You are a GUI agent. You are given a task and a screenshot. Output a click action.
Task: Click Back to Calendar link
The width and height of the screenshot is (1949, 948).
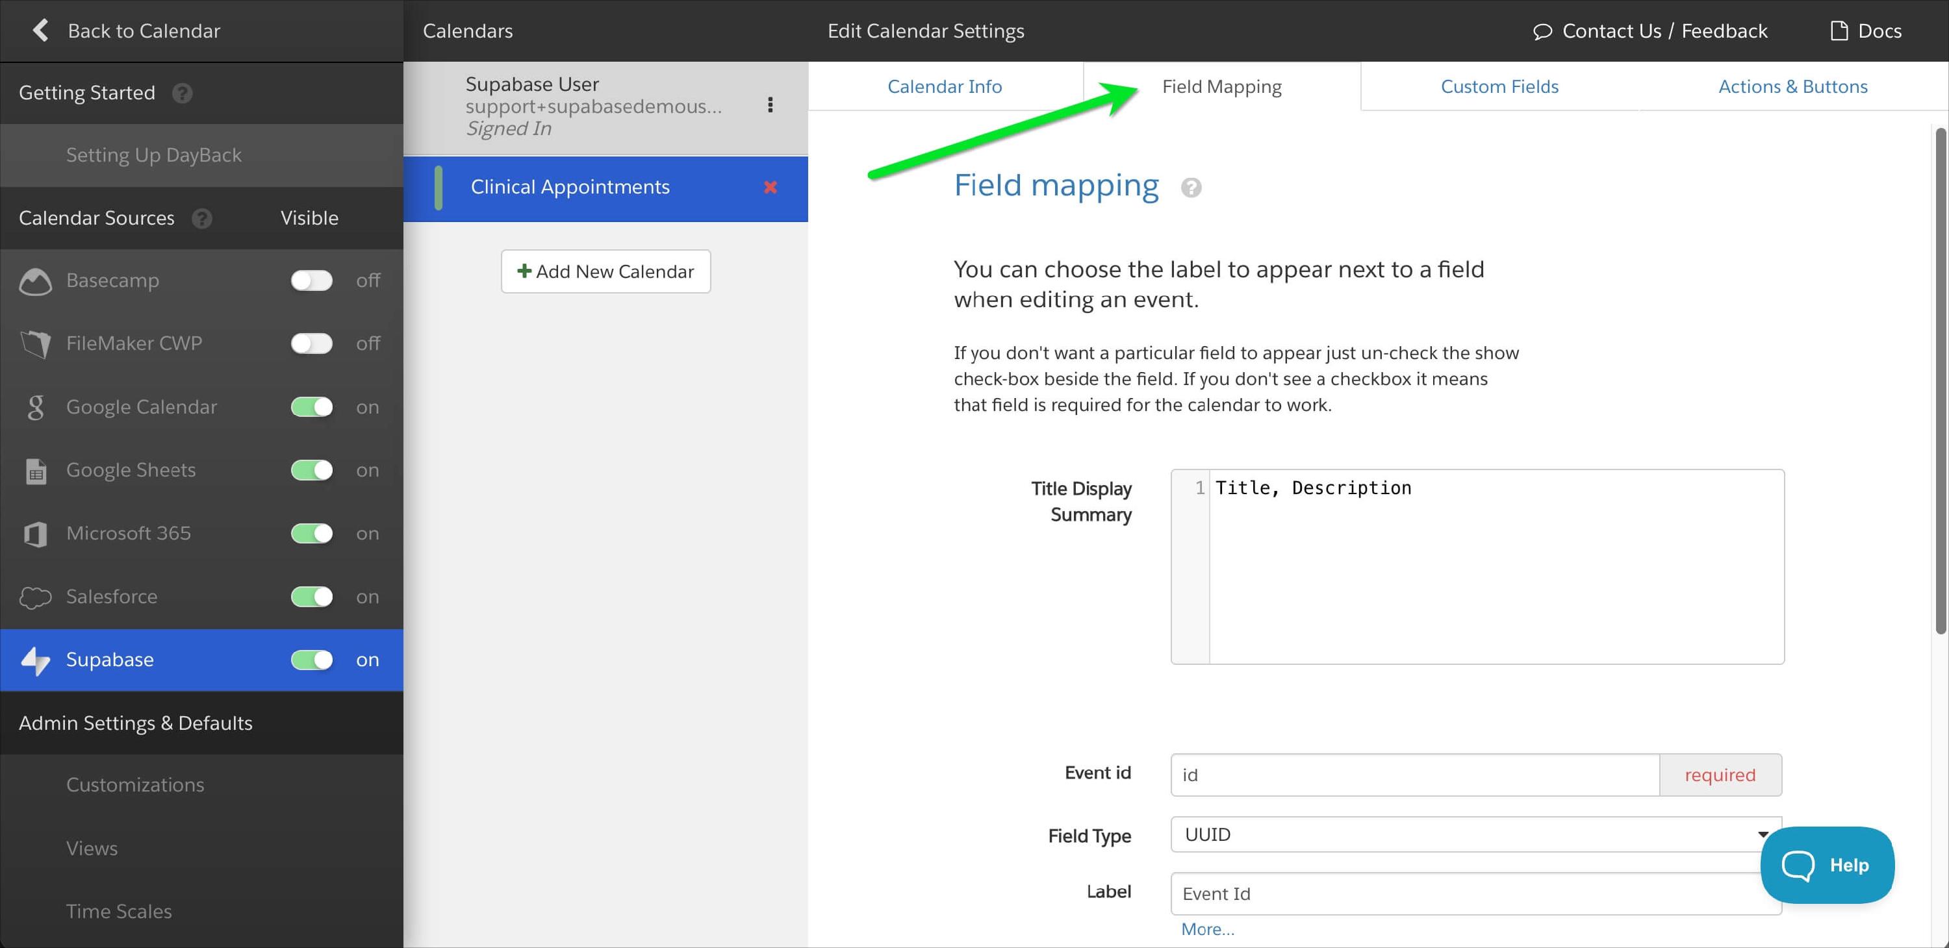pyautogui.click(x=144, y=31)
